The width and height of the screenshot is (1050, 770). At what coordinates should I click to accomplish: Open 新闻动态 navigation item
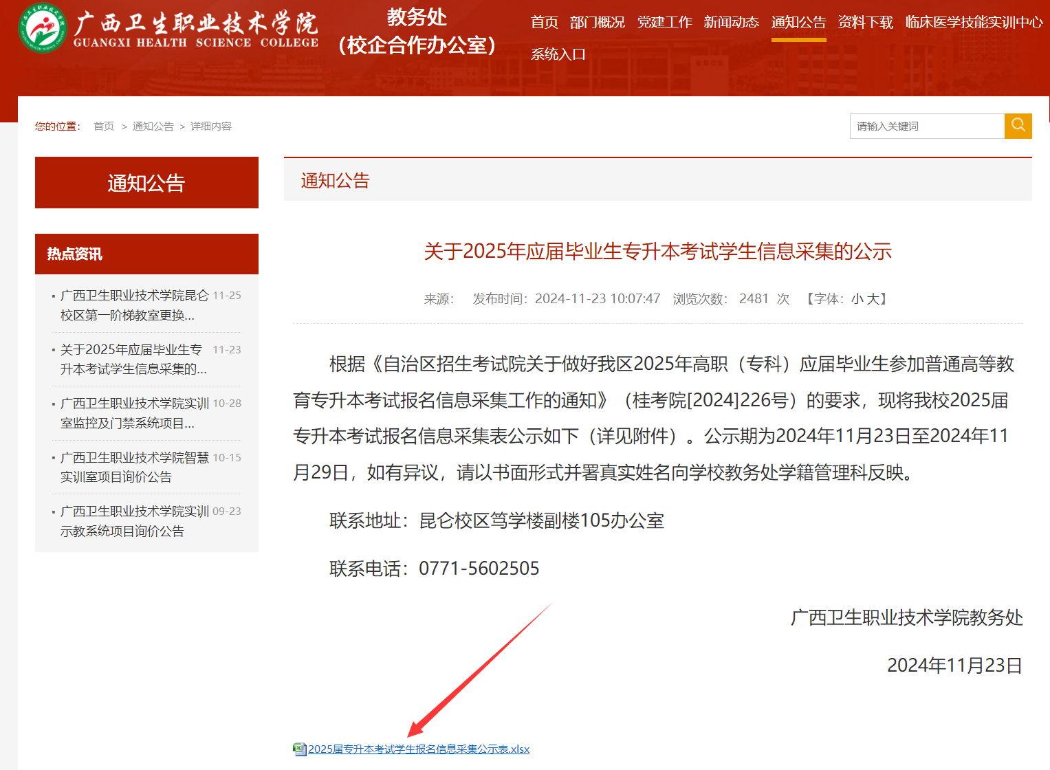(x=732, y=22)
